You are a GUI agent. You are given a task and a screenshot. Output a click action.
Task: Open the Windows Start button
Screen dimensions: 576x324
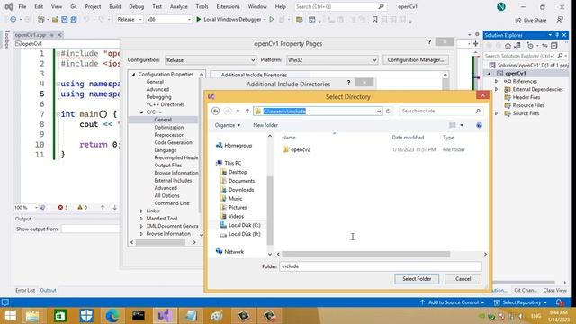point(10,316)
